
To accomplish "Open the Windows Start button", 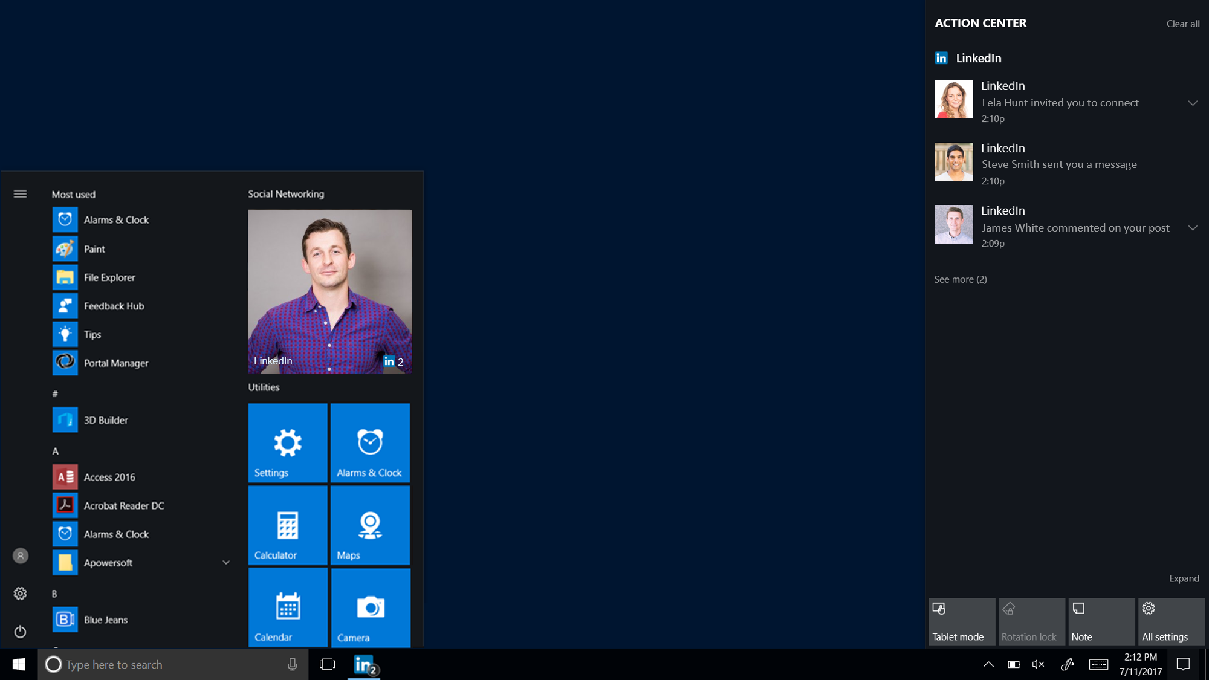I will point(18,664).
